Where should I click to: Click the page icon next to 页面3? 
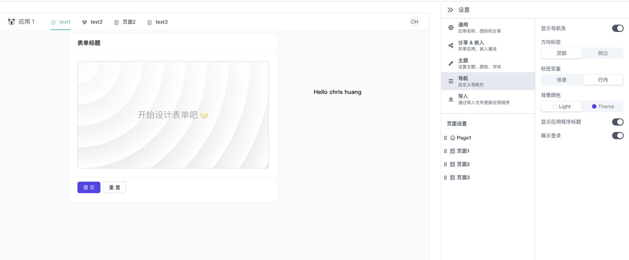point(453,178)
